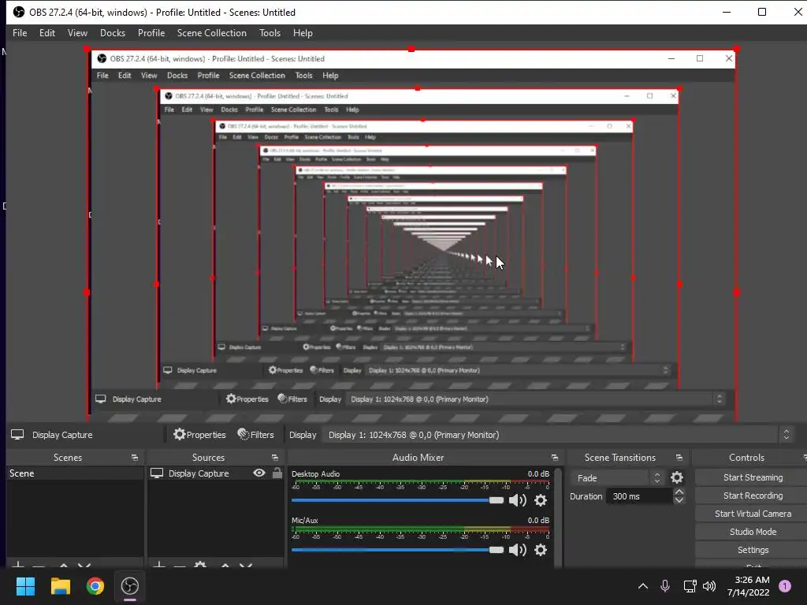The image size is (807, 605).
Task: Open the File menu
Action: coord(20,33)
